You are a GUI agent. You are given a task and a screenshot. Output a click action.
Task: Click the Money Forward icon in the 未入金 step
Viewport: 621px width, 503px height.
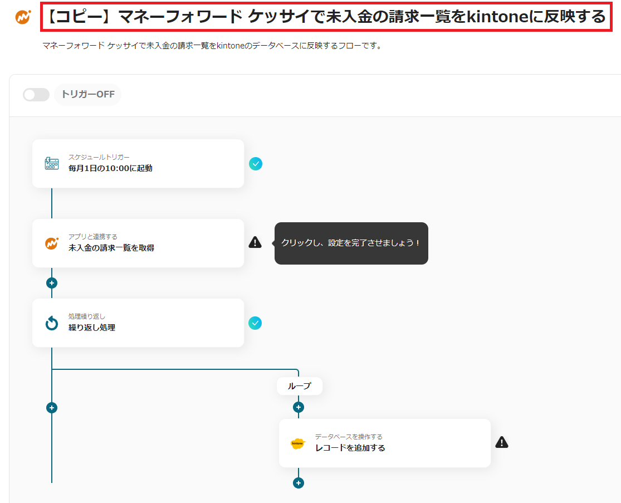(x=51, y=243)
